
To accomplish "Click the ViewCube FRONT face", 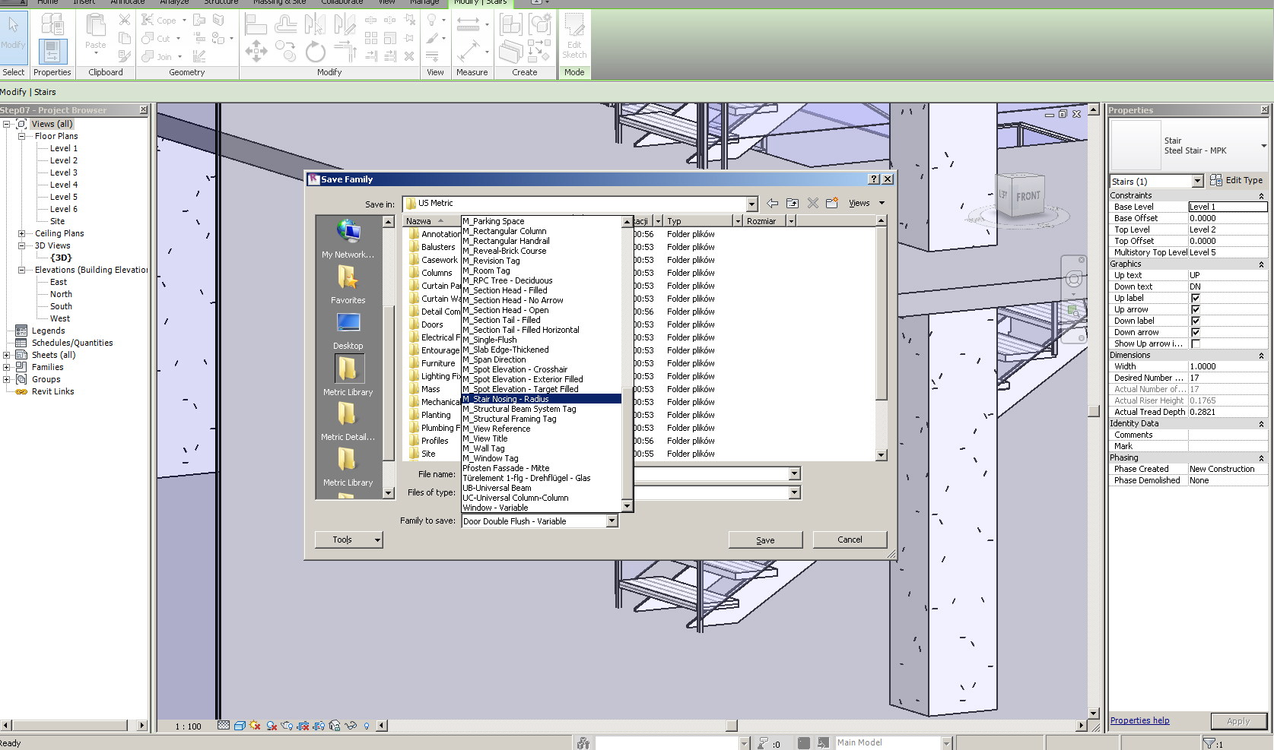I will pos(1028,196).
